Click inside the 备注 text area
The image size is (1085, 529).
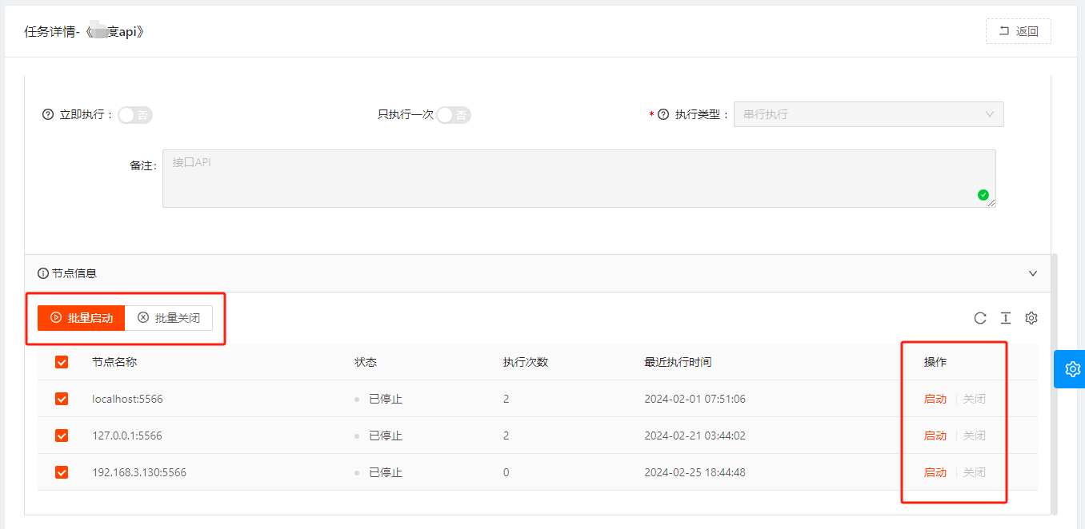point(560,180)
